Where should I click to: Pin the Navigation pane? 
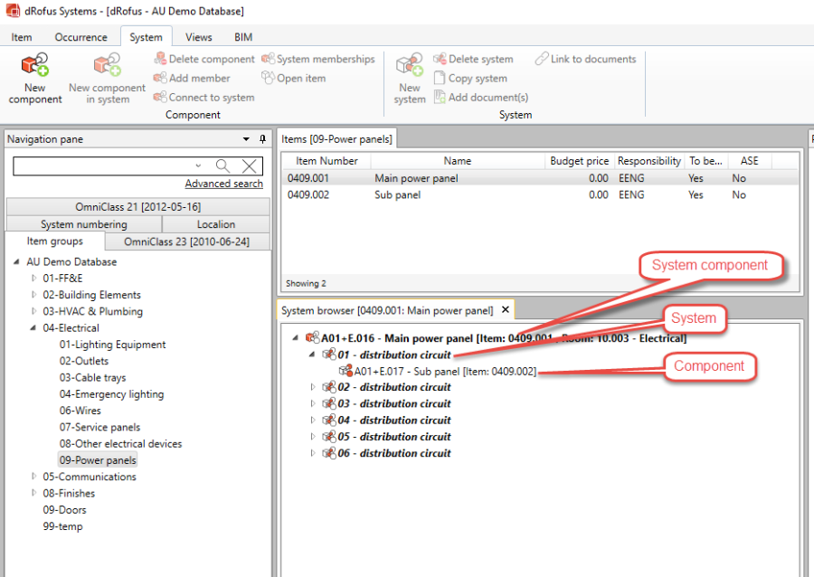pos(262,139)
